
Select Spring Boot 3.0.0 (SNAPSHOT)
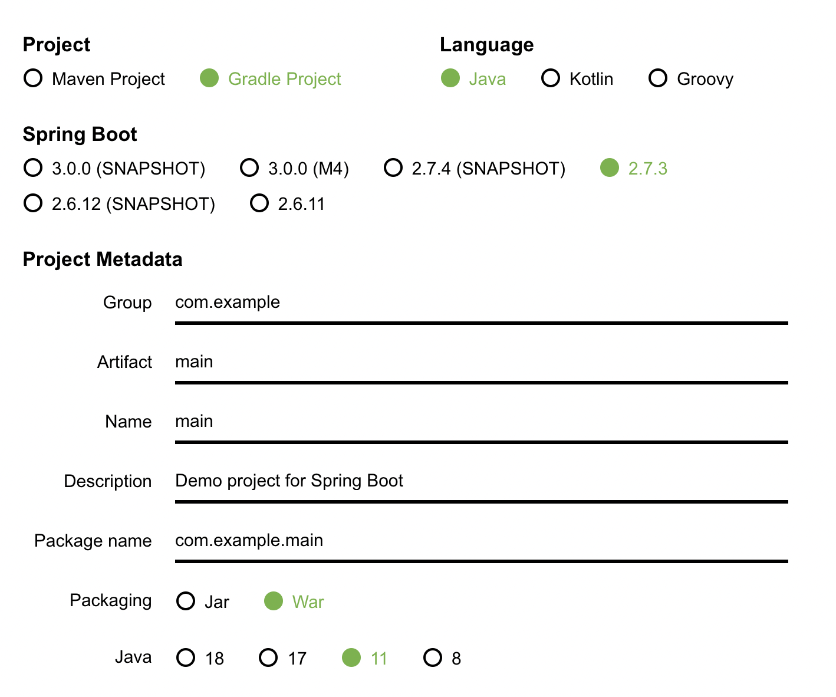click(34, 168)
